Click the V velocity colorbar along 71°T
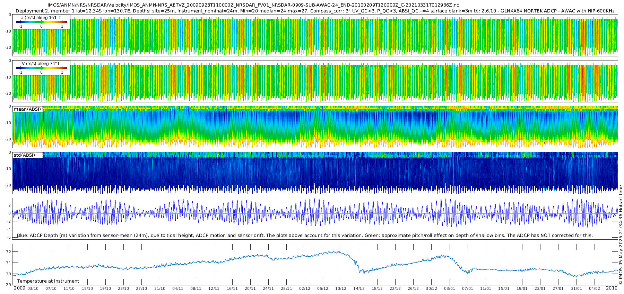The height and width of the screenshot is (294, 624). (x=41, y=68)
